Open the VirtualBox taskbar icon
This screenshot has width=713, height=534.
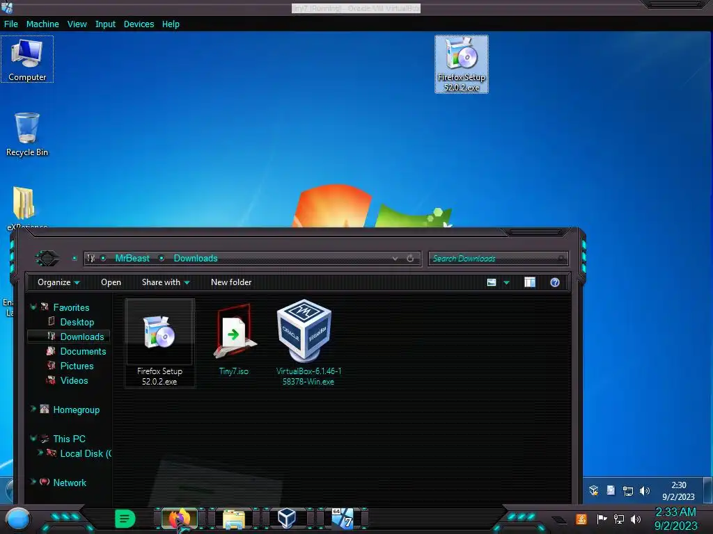pyautogui.click(x=287, y=519)
